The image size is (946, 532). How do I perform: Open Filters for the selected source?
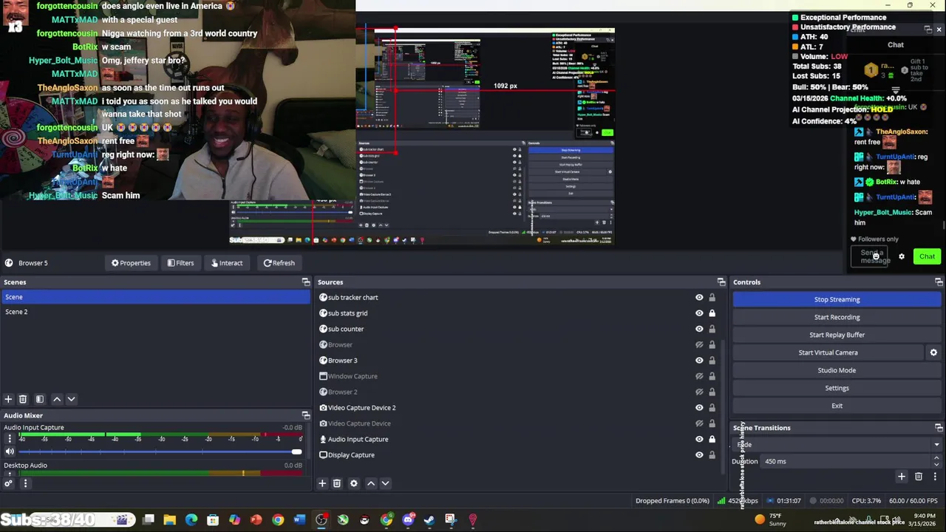[180, 263]
